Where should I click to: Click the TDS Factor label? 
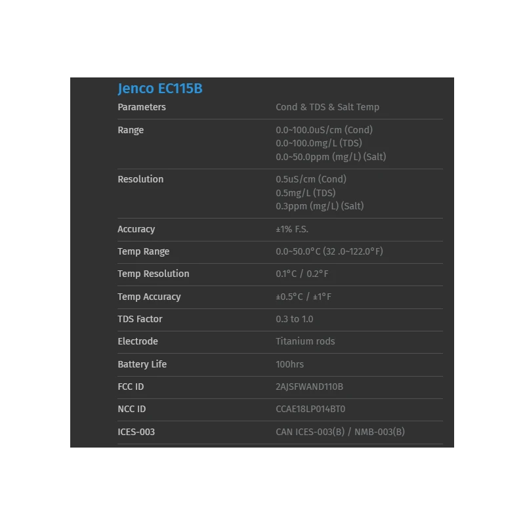[x=140, y=319]
